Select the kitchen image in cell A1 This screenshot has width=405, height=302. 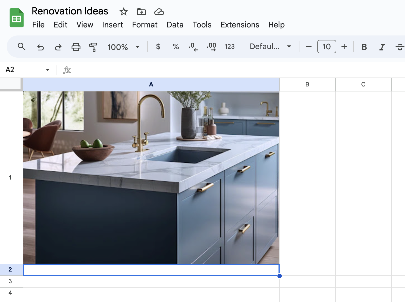(x=151, y=177)
